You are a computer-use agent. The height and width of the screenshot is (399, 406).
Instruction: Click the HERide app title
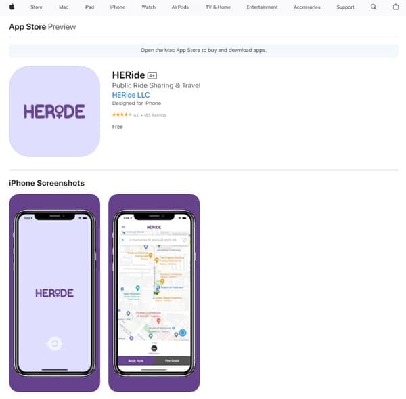click(x=129, y=75)
